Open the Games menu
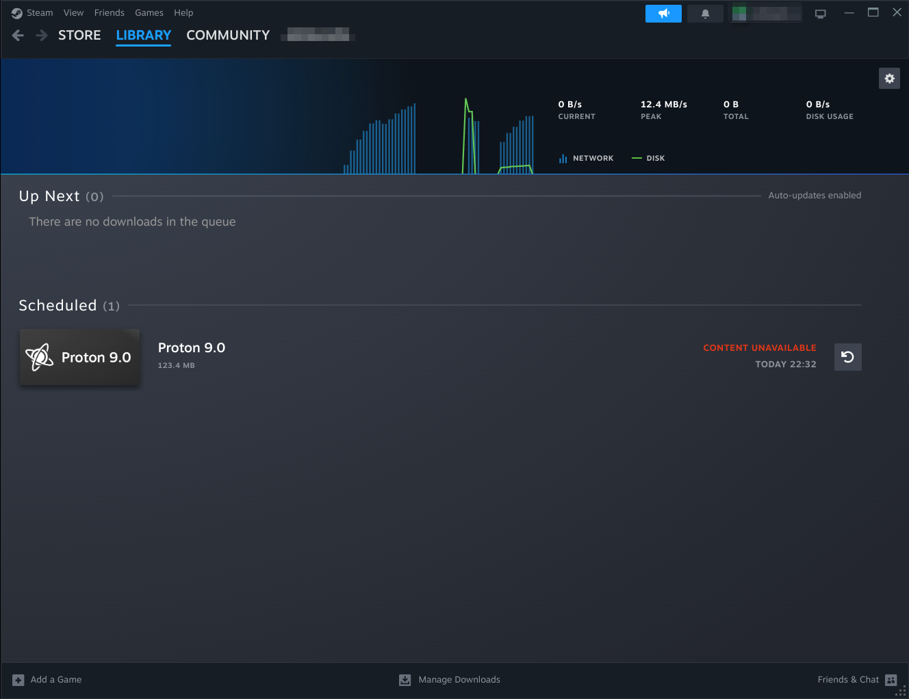Image resolution: width=909 pixels, height=699 pixels. [x=149, y=13]
